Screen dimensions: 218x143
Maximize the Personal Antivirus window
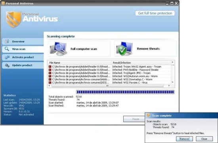[x=172, y=3]
